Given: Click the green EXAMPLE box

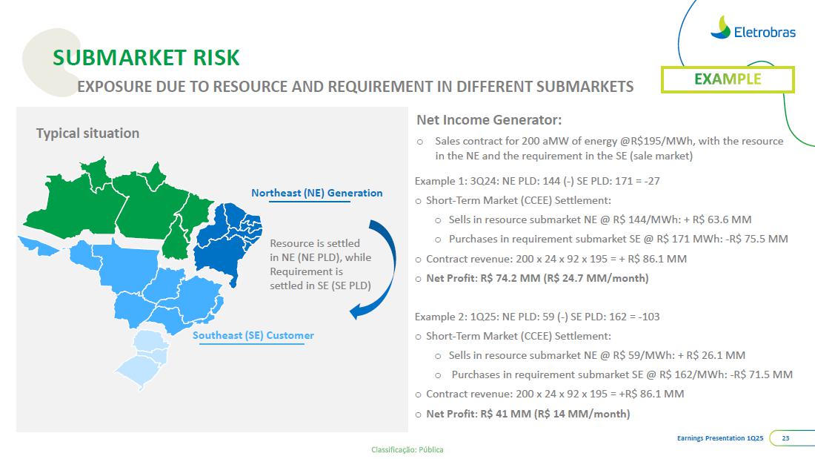Looking at the screenshot, I should pyautogui.click(x=727, y=79).
